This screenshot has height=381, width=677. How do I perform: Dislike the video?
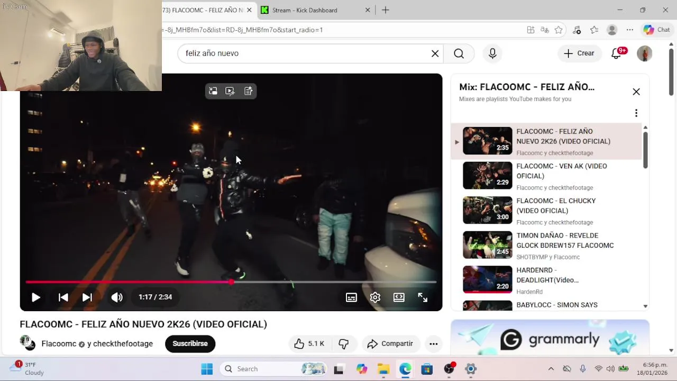[x=344, y=344]
